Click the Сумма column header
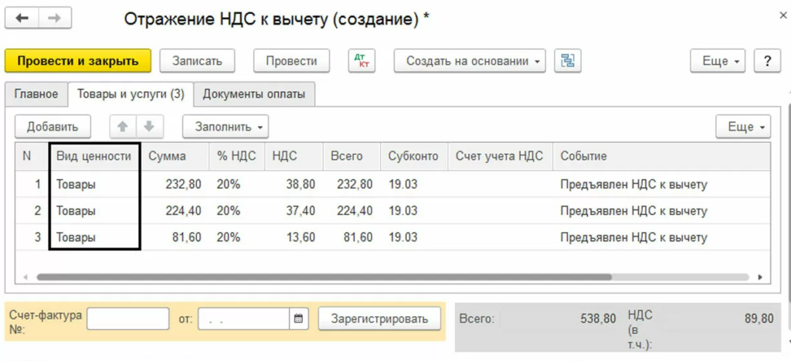791x361 pixels. point(175,156)
